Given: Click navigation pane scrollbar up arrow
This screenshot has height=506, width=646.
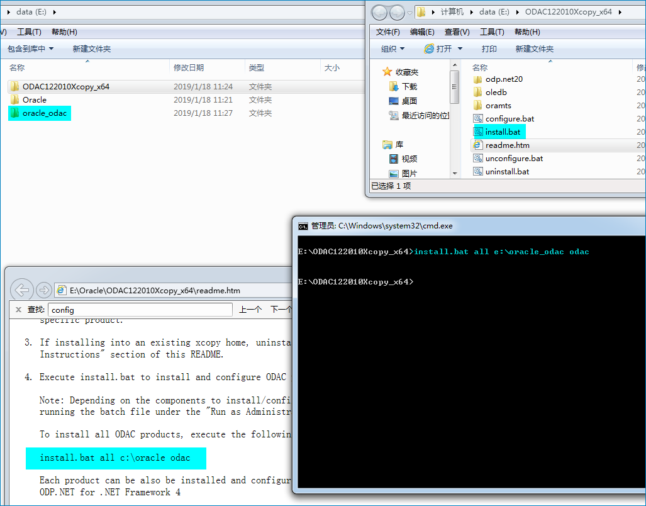Looking at the screenshot, I should click(x=455, y=65).
